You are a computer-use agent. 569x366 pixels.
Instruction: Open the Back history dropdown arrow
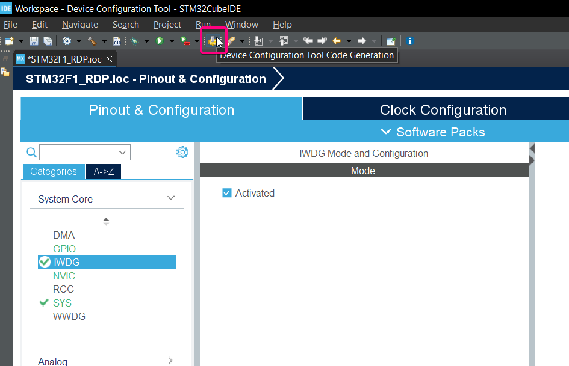coord(349,41)
